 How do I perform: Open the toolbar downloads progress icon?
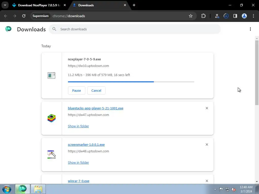point(226,16)
